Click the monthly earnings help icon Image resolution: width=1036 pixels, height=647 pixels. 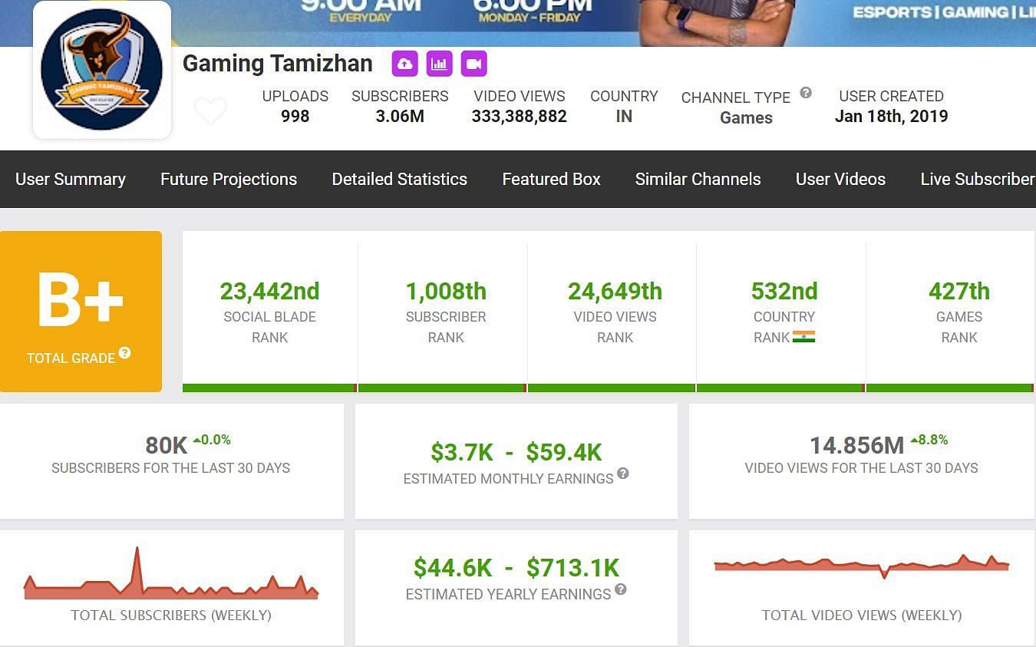623,474
